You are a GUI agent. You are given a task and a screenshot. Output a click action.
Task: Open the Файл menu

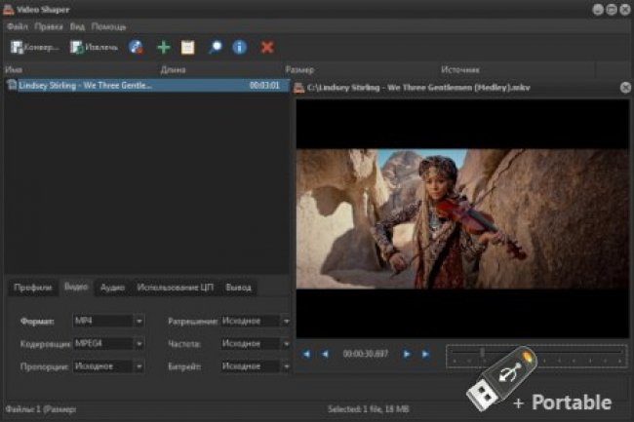(17, 26)
